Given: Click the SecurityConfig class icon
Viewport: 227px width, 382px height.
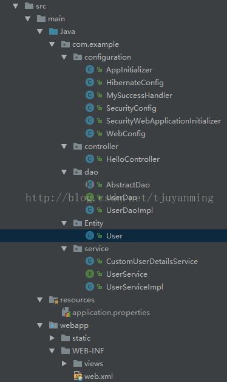Looking at the screenshot, I should pos(90,108).
